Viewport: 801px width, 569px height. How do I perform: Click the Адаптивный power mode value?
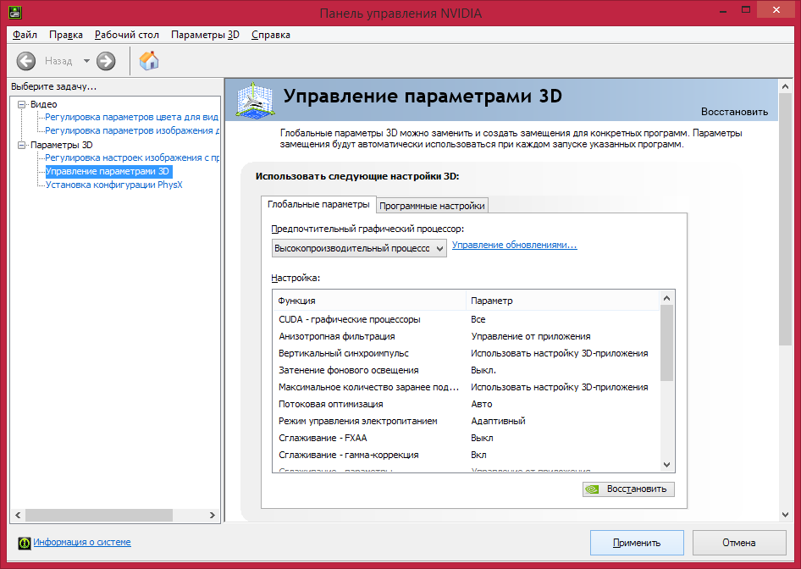coord(498,421)
